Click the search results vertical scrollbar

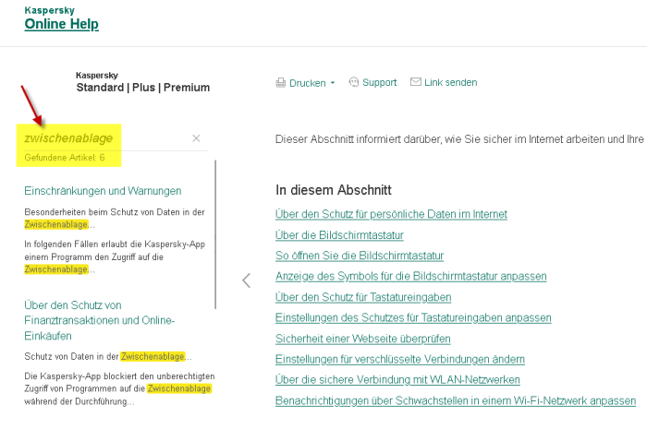(x=215, y=234)
